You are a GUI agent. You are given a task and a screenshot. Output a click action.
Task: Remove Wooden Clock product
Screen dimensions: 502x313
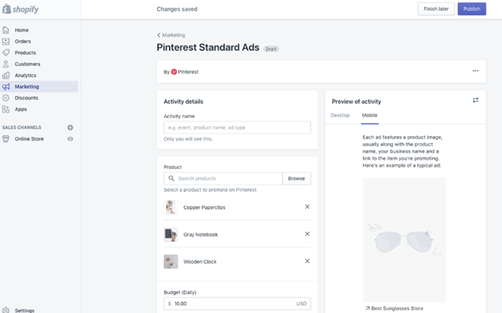(307, 261)
